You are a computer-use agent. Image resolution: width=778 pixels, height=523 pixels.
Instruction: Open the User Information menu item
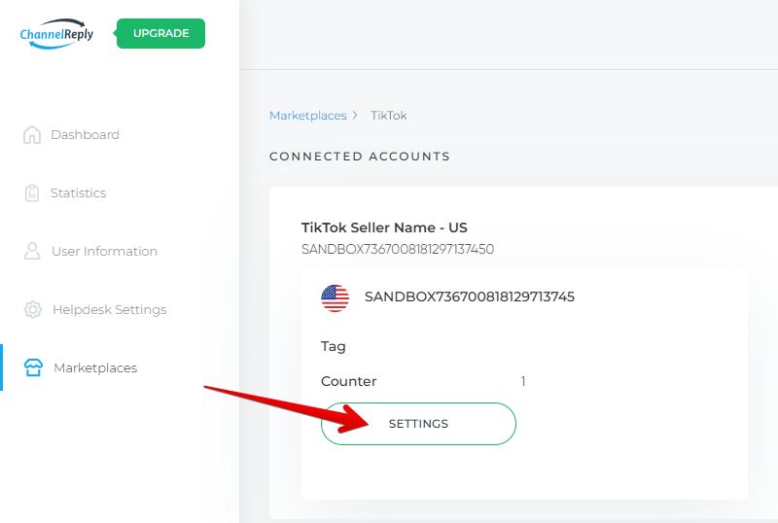(x=104, y=251)
